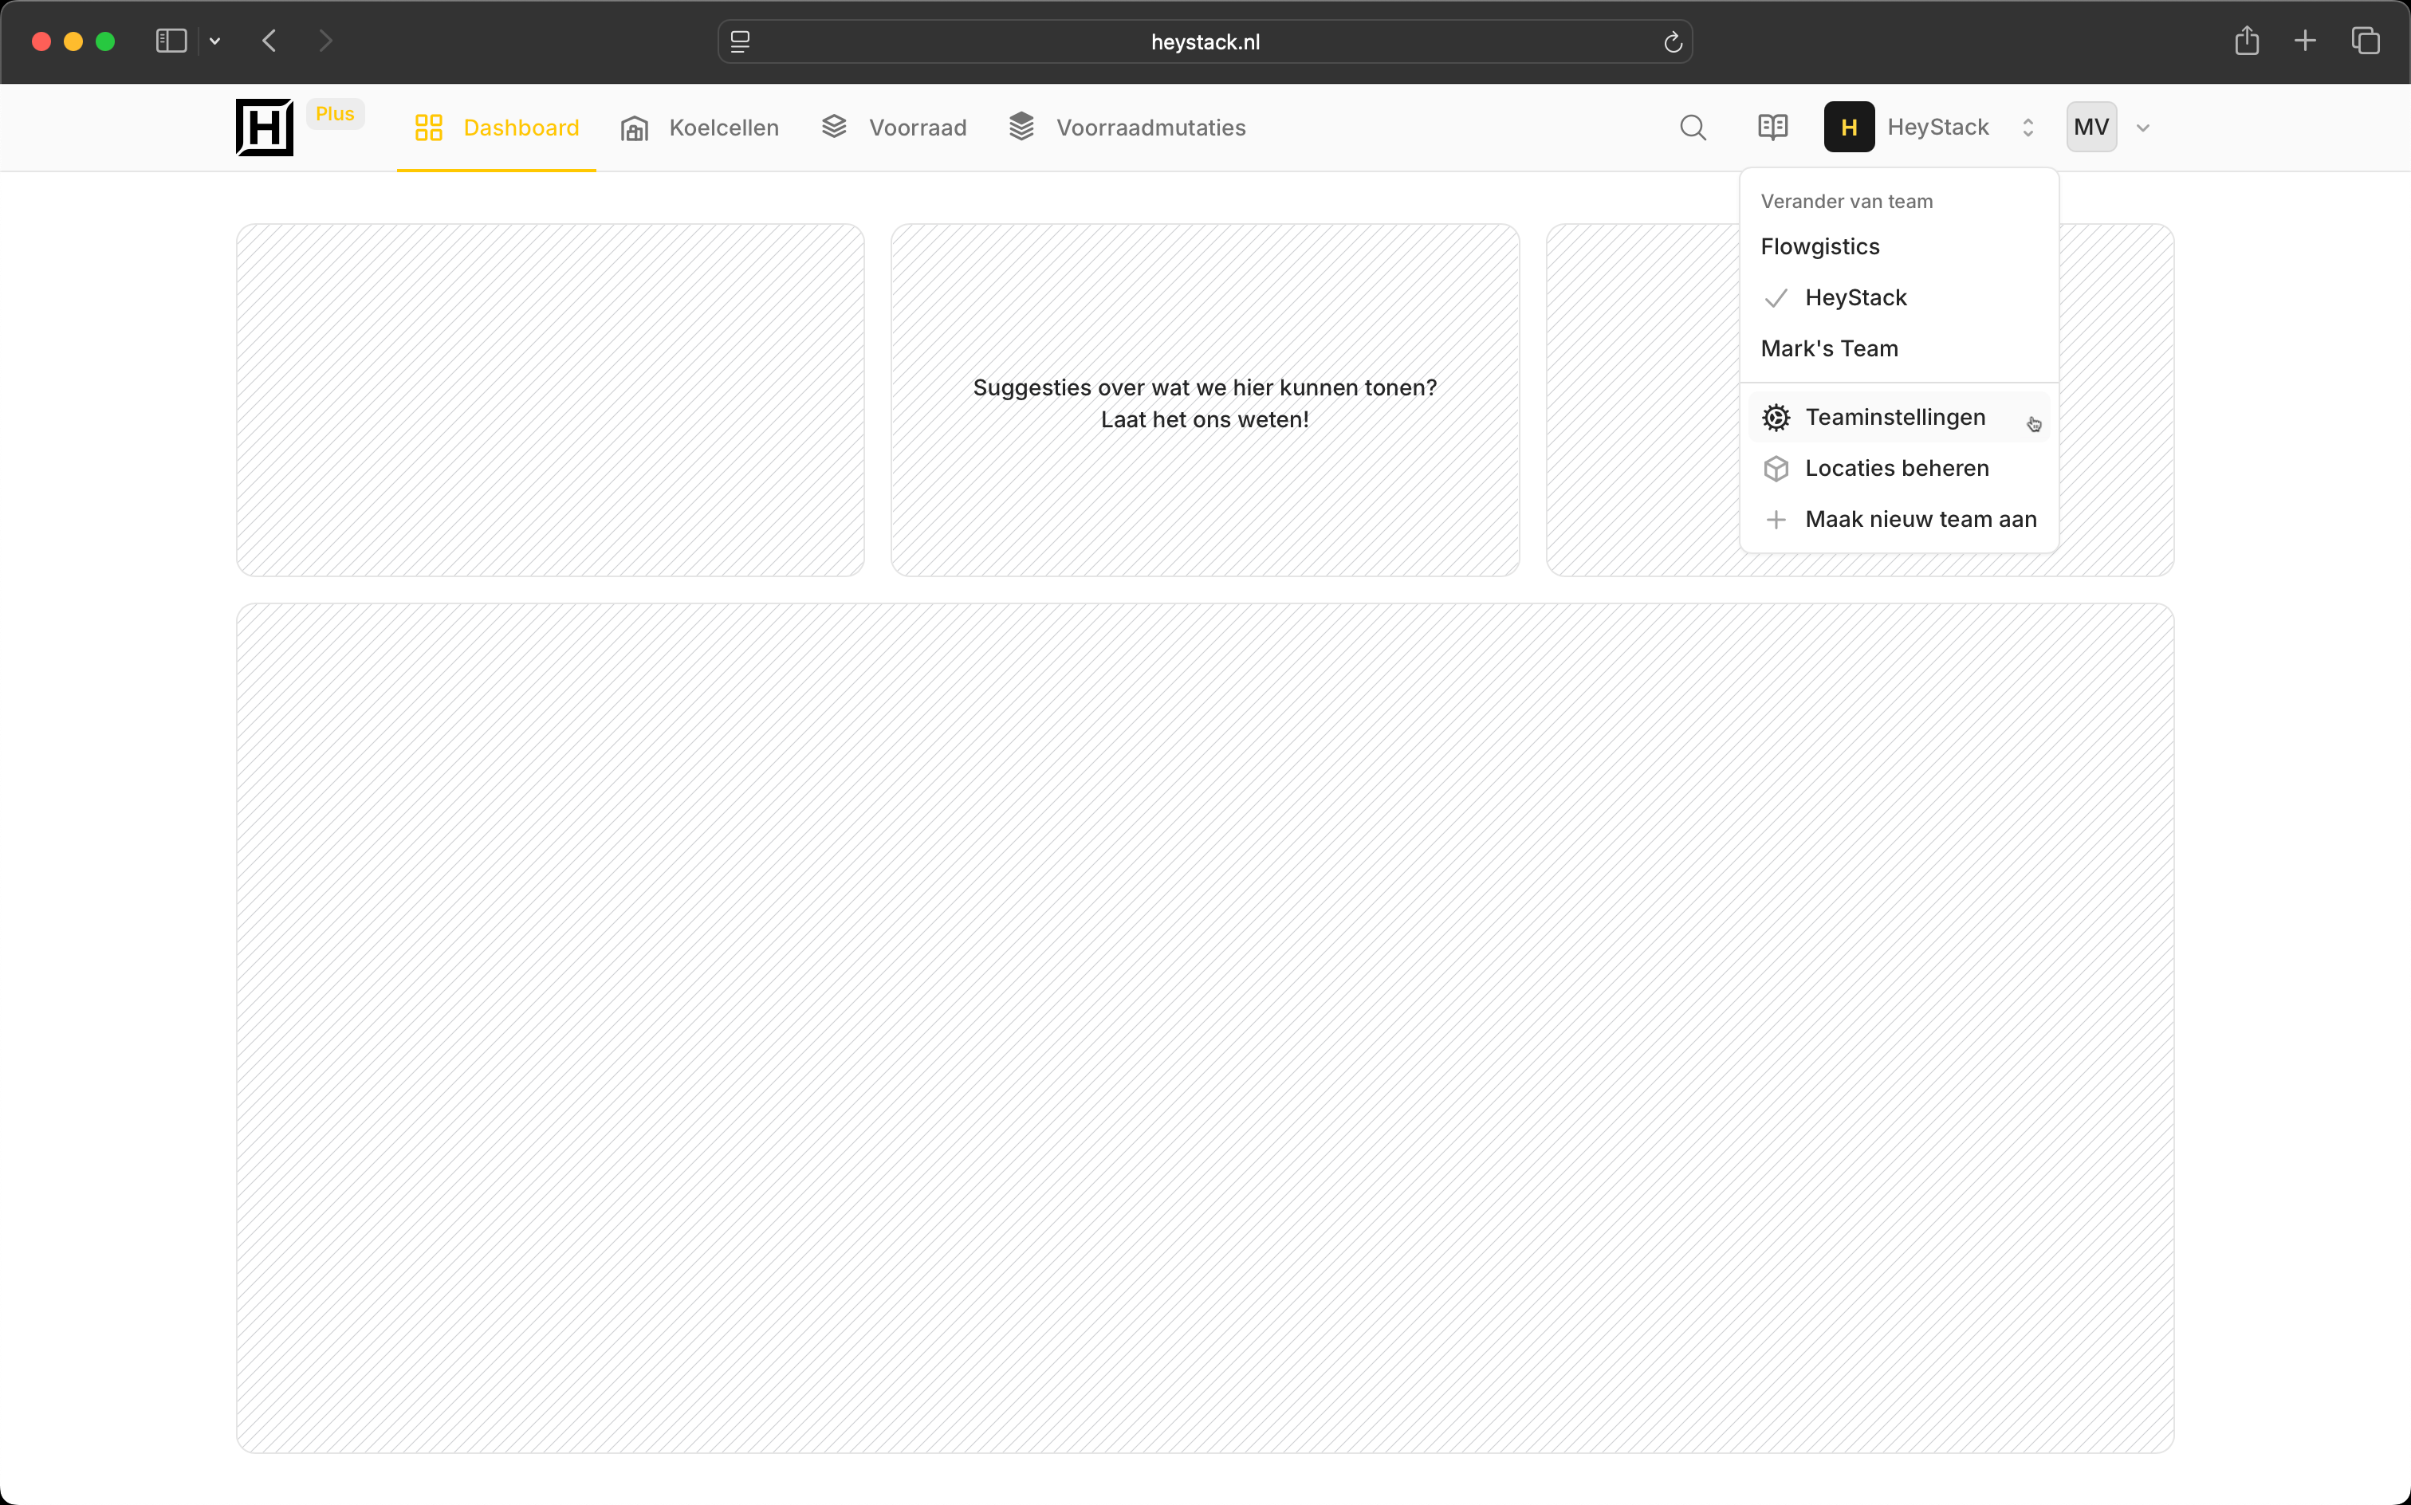The width and height of the screenshot is (2411, 1505).
Task: Open the documentation book icon
Action: click(1773, 128)
